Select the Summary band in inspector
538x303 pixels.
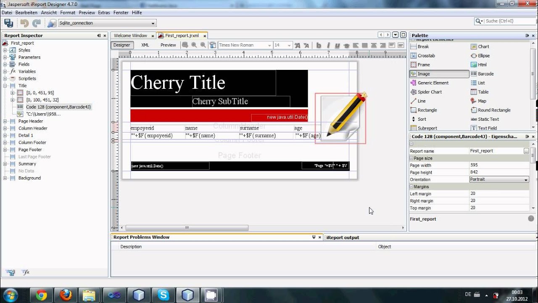tap(27, 164)
